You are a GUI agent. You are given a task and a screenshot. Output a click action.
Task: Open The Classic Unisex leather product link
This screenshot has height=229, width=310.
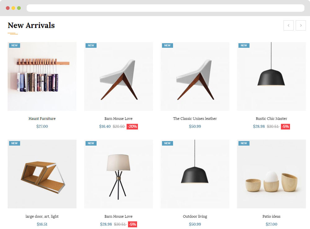195,119
